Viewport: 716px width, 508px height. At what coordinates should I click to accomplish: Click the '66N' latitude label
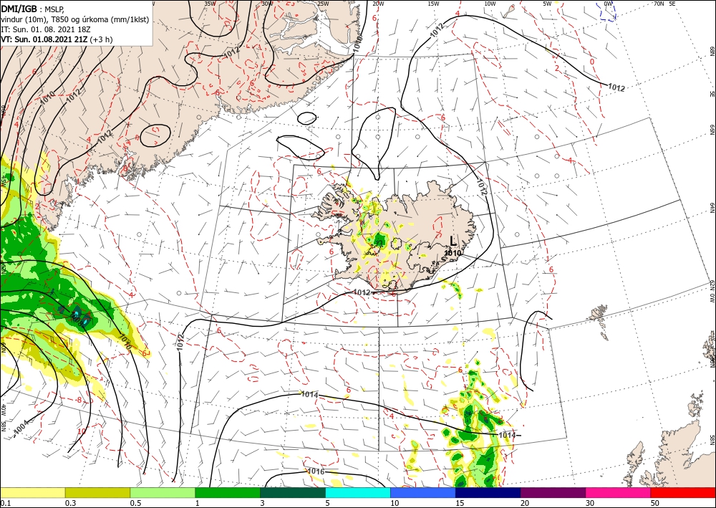[x=712, y=130]
